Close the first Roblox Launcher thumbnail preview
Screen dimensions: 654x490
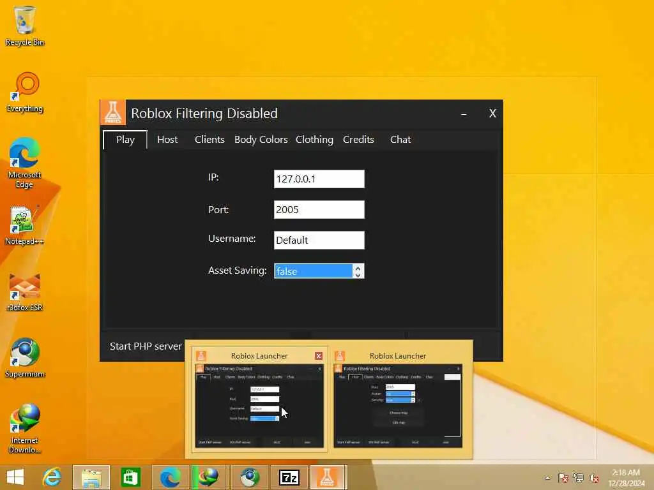click(319, 356)
